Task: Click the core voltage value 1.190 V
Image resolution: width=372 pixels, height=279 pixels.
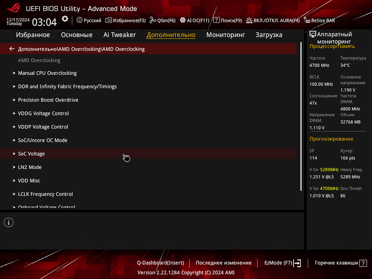Action: 348,90
